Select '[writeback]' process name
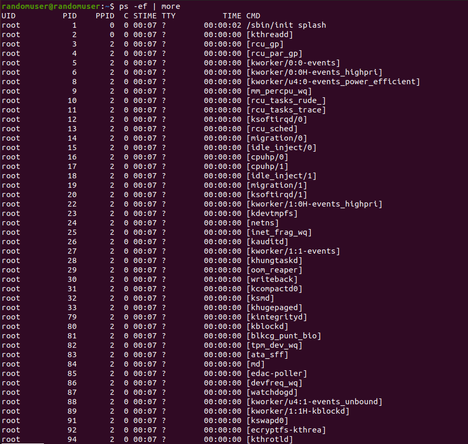Screen dimensions: 468x444 pyautogui.click(x=272, y=279)
